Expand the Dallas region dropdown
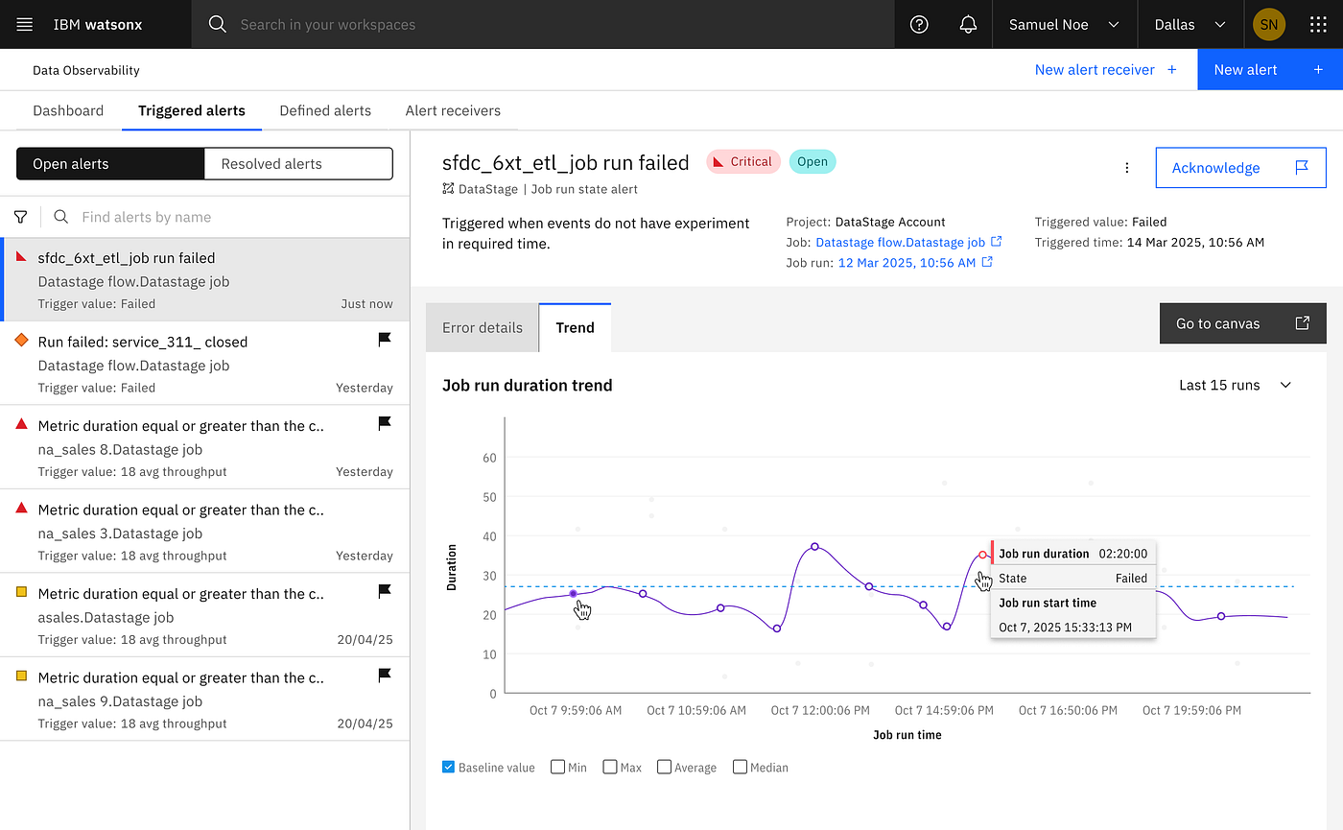 1190,24
